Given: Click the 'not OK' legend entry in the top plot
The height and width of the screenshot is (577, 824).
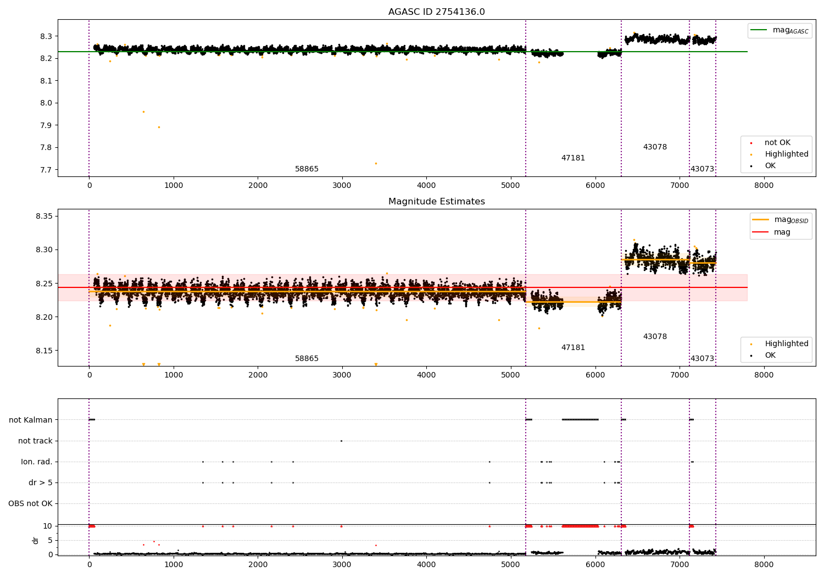Looking at the screenshot, I should point(777,143).
